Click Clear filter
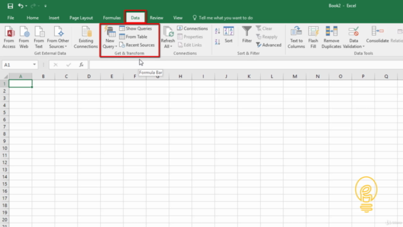Viewport: 403px width, 227px height. tap(264, 28)
